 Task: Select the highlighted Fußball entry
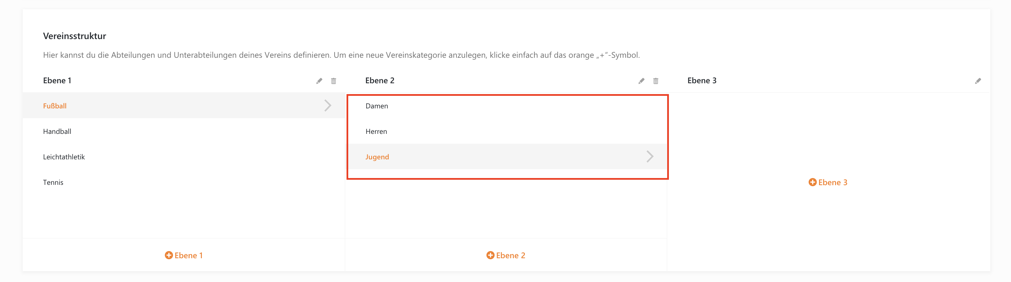click(x=55, y=105)
